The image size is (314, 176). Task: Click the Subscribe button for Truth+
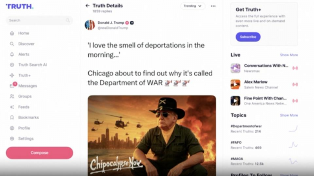[x=248, y=37]
